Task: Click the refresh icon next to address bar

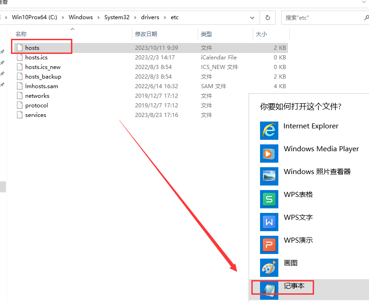Action: click(267, 17)
